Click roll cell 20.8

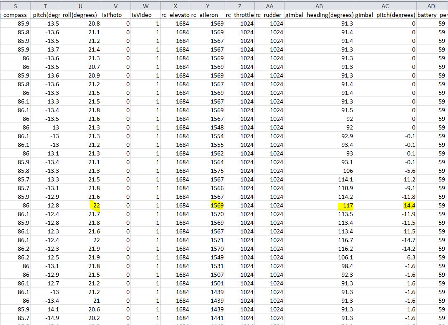80,24
